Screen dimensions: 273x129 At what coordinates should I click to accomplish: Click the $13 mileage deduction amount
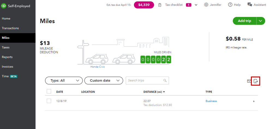point(45,43)
